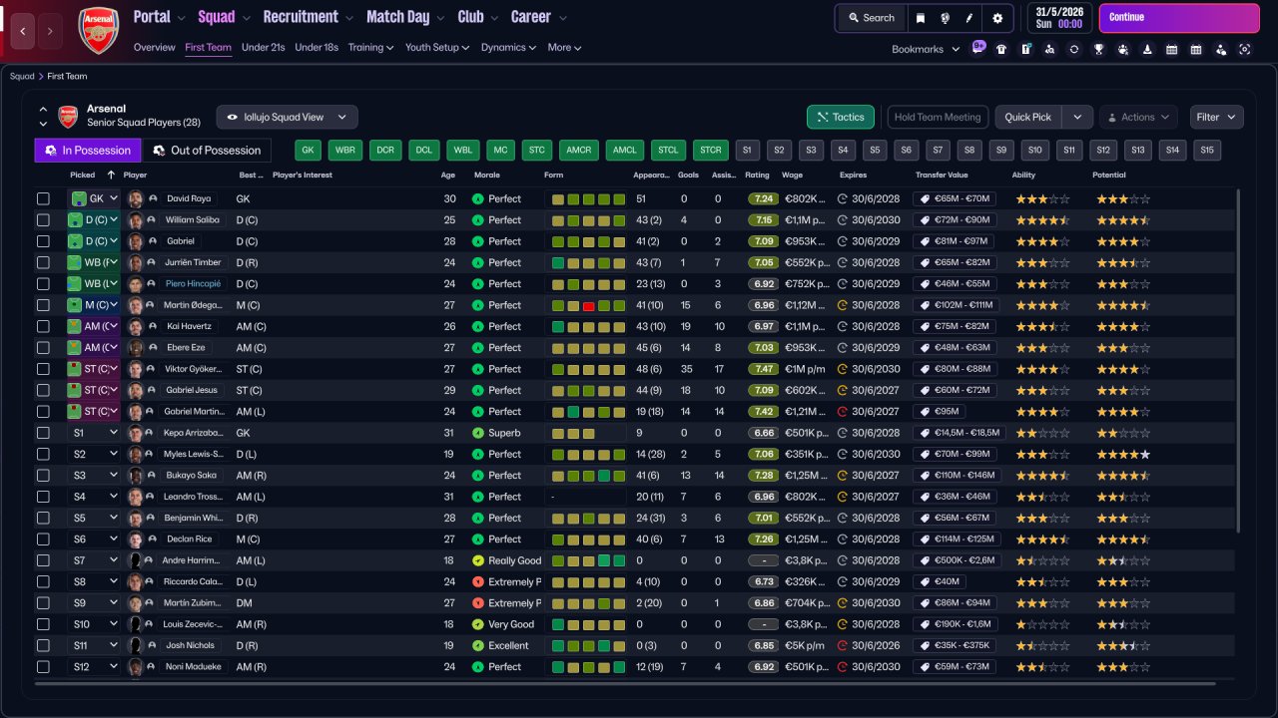Open the Under 21s tab
The image size is (1278, 718).
(x=263, y=47)
